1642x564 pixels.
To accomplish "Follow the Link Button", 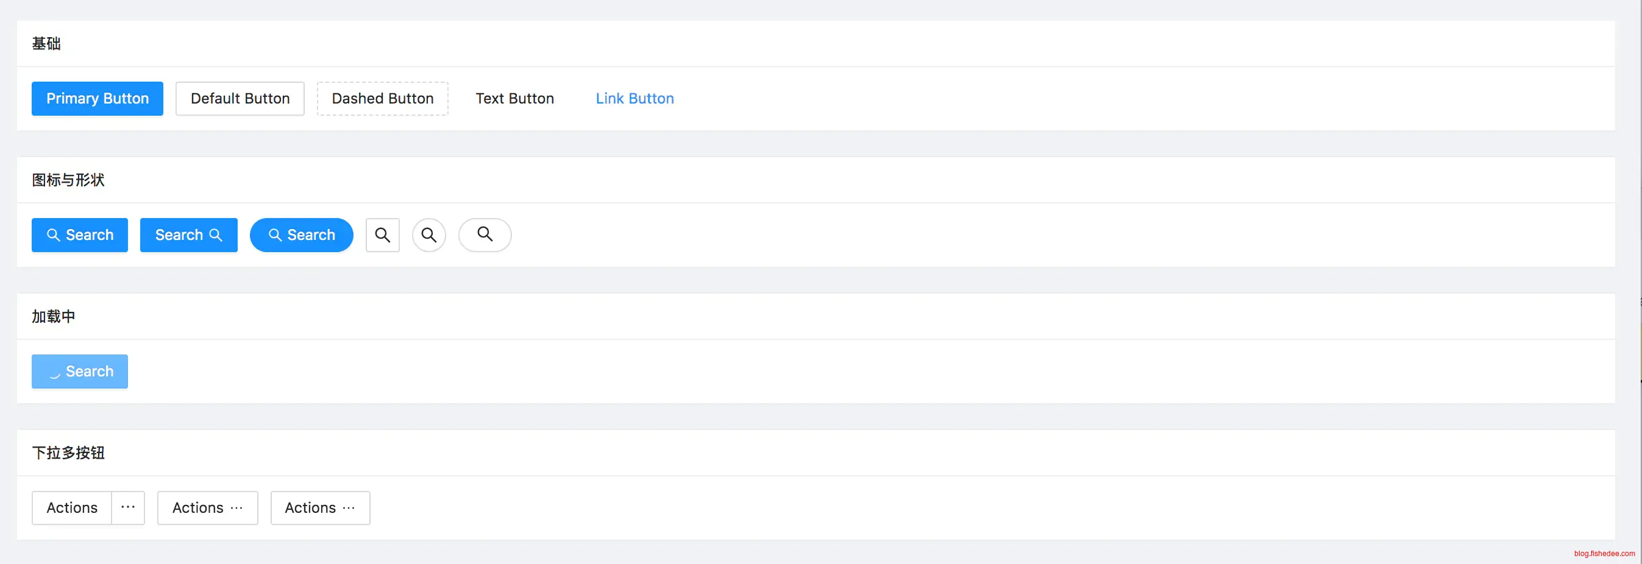I will [634, 99].
